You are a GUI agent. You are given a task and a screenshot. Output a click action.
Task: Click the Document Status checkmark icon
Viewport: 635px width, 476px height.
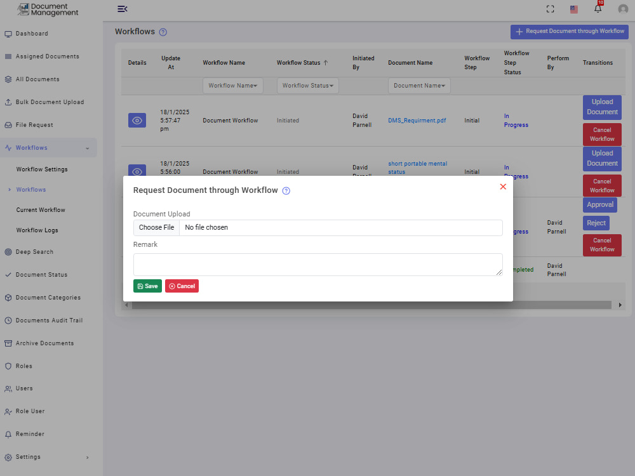click(8, 275)
